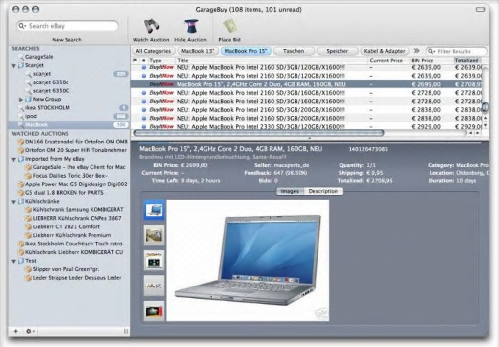499x347 pixels.
Task: Select the first laptop thumbnail image
Action: pos(154,210)
